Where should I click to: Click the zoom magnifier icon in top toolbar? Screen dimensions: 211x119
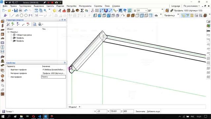[45, 11]
